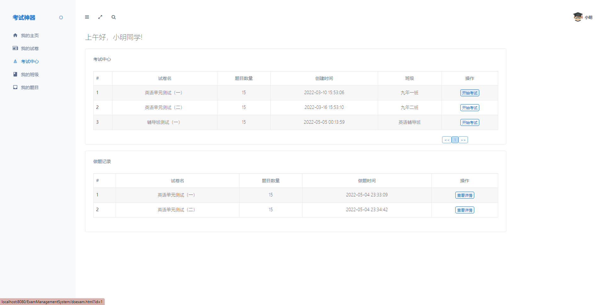Screen dimensions: 605x305
Task: Open 我的主页 in the sidebar
Action: click(30, 36)
